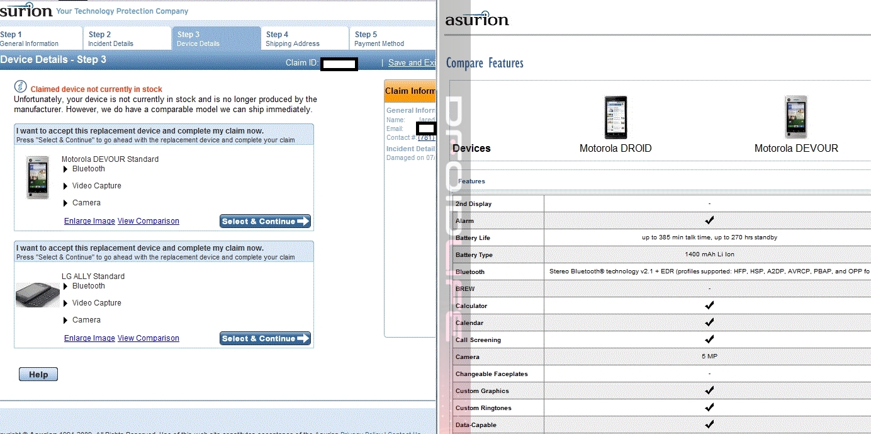Viewport: 871px width, 434px height.
Task: Expand Bluetooth under LG ALLY
Action: [65, 287]
